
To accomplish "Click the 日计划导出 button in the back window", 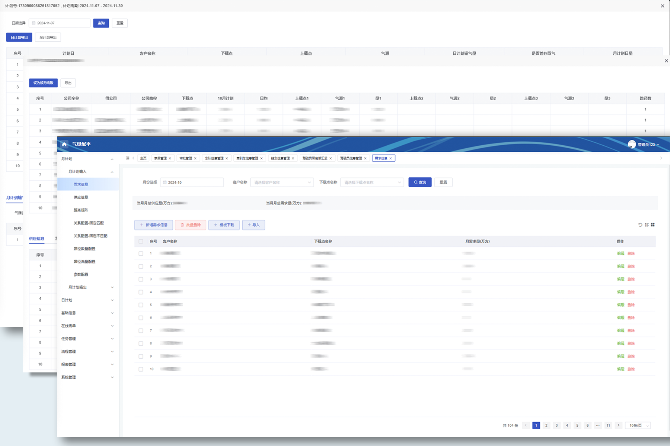I will [19, 38].
